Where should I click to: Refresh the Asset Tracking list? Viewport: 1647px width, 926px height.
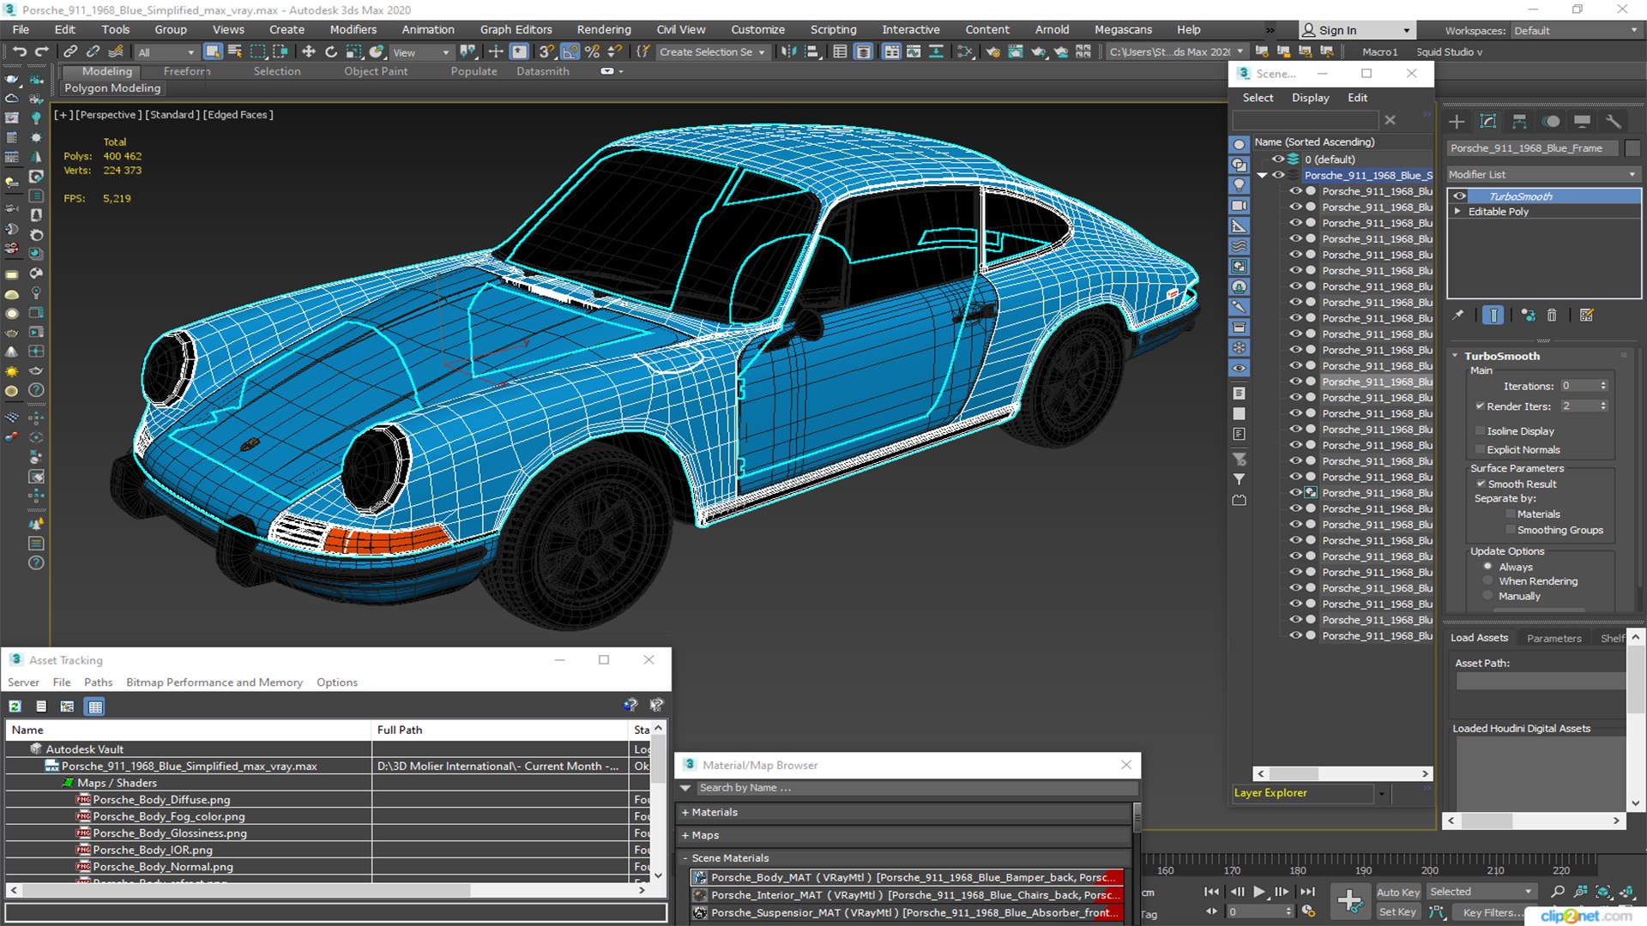pyautogui.click(x=15, y=707)
